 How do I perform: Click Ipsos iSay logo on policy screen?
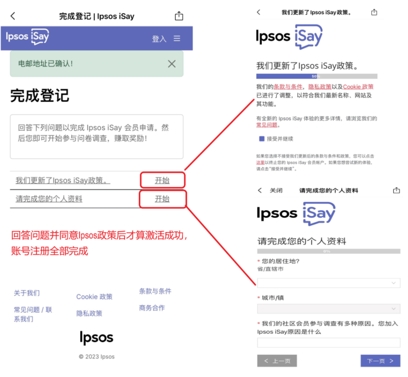[x=289, y=37]
